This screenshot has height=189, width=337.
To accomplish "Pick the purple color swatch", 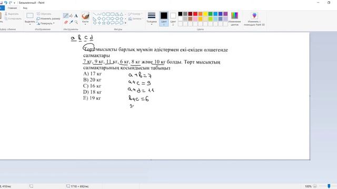I will pyautogui.click(x=225, y=14).
